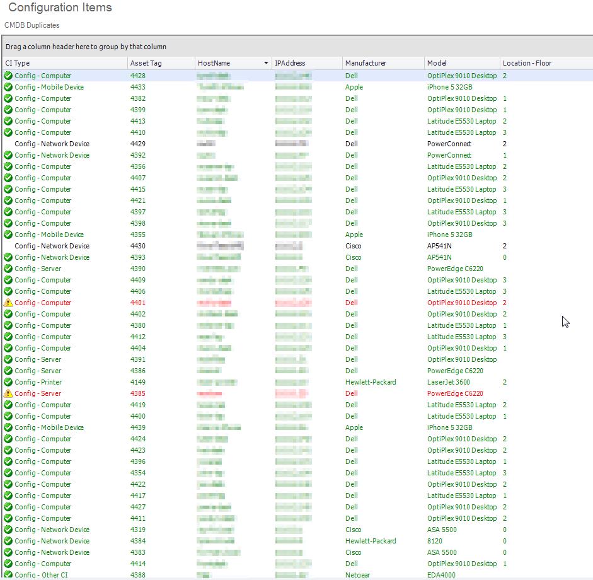Click green check icon for asset 4428

pyautogui.click(x=8, y=76)
